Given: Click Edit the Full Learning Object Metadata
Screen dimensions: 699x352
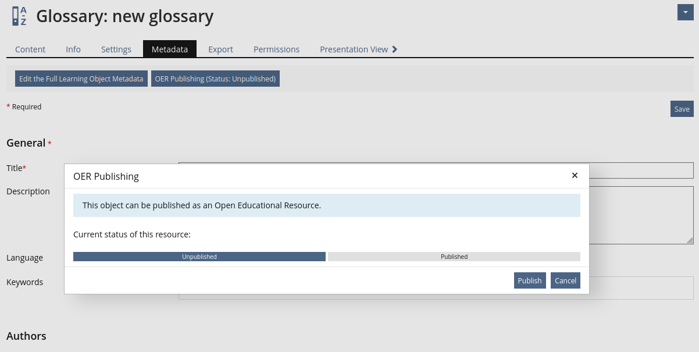Looking at the screenshot, I should point(81,79).
